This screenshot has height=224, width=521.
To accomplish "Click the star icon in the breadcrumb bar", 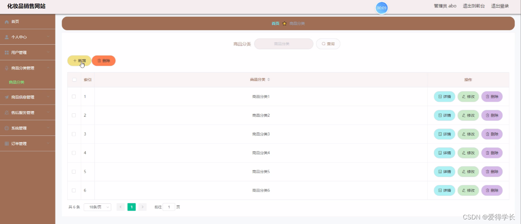I will 284,24.
